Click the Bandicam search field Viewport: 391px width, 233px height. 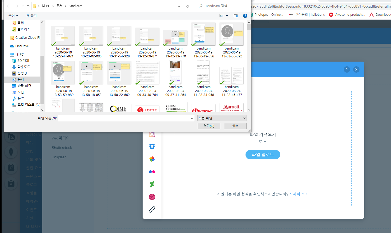[x=222, y=6]
